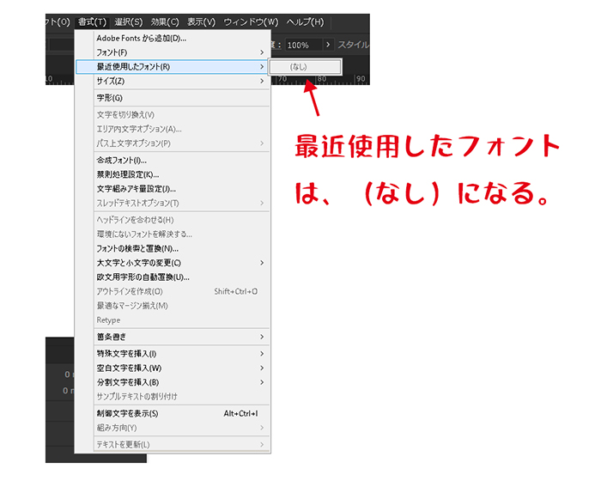
Task: Open the ウィンドウ(W) menu
Action: pyautogui.click(x=251, y=21)
